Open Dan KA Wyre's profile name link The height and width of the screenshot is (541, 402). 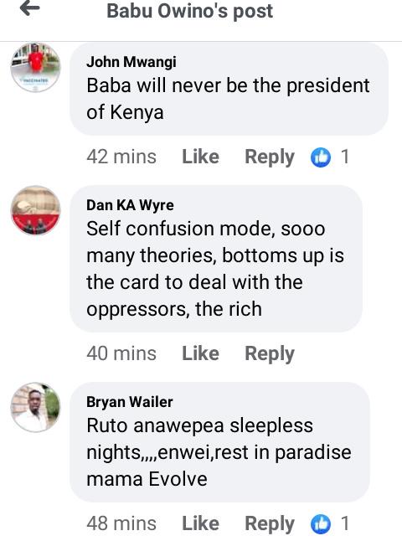(130, 205)
